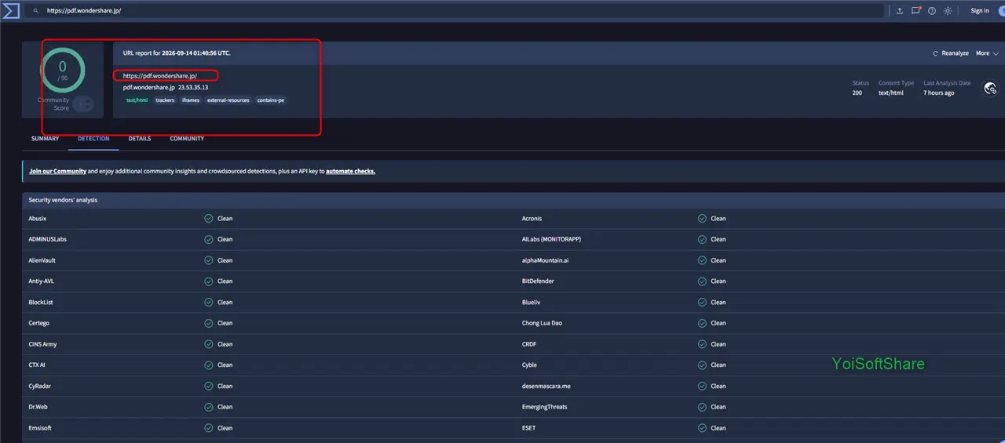
Task: Open the notifications speech-bubble icon
Action: (916, 11)
